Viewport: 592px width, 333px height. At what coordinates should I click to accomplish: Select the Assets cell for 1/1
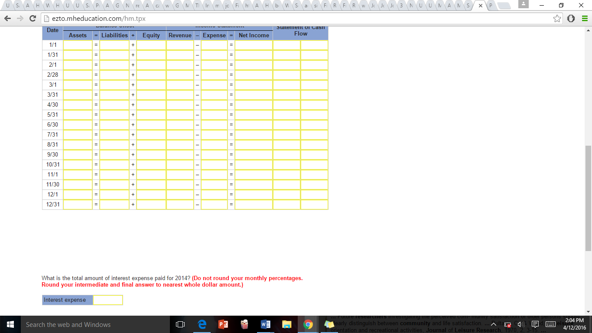tap(78, 45)
